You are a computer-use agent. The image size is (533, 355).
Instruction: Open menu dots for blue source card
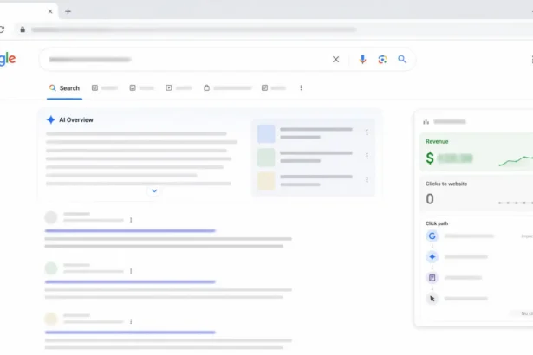[367, 132]
